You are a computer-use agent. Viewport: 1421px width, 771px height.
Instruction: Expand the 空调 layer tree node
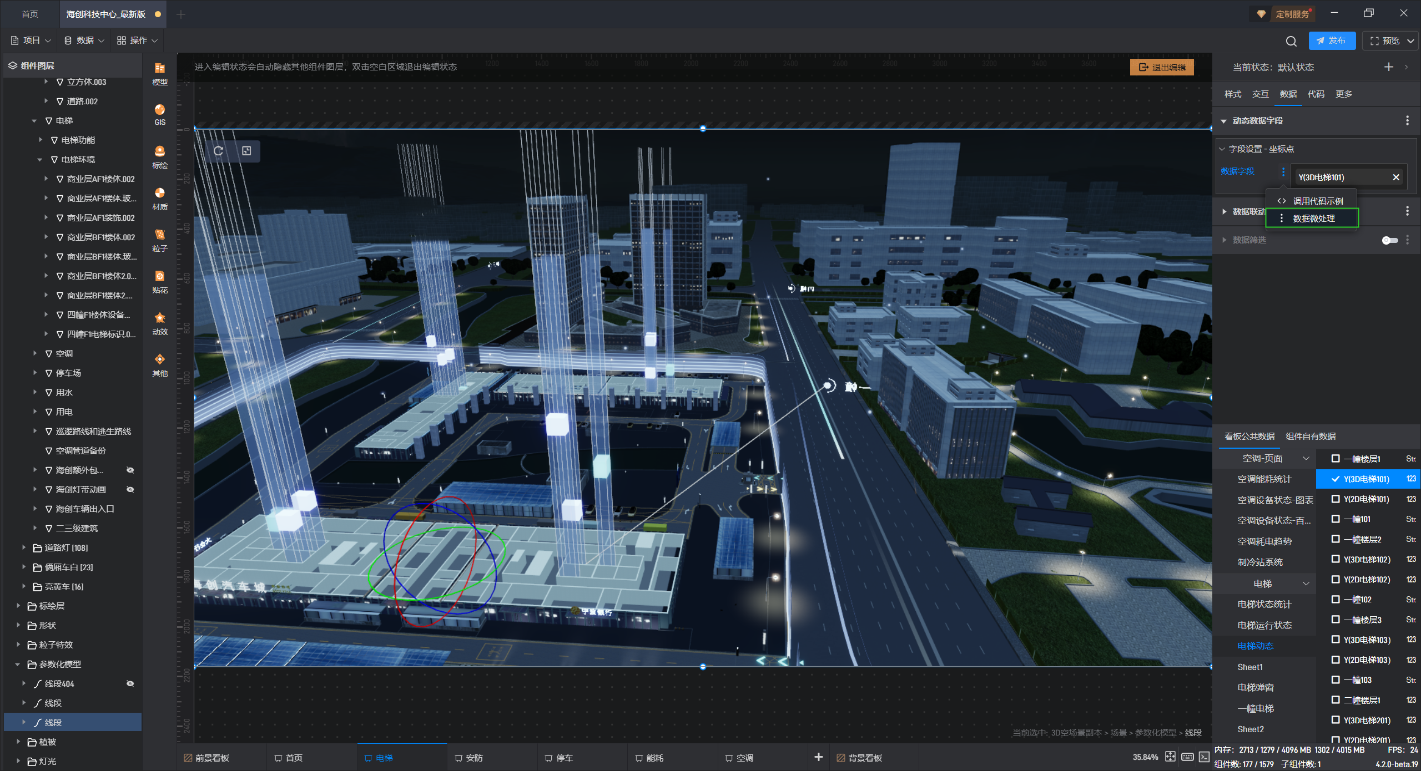[35, 353]
